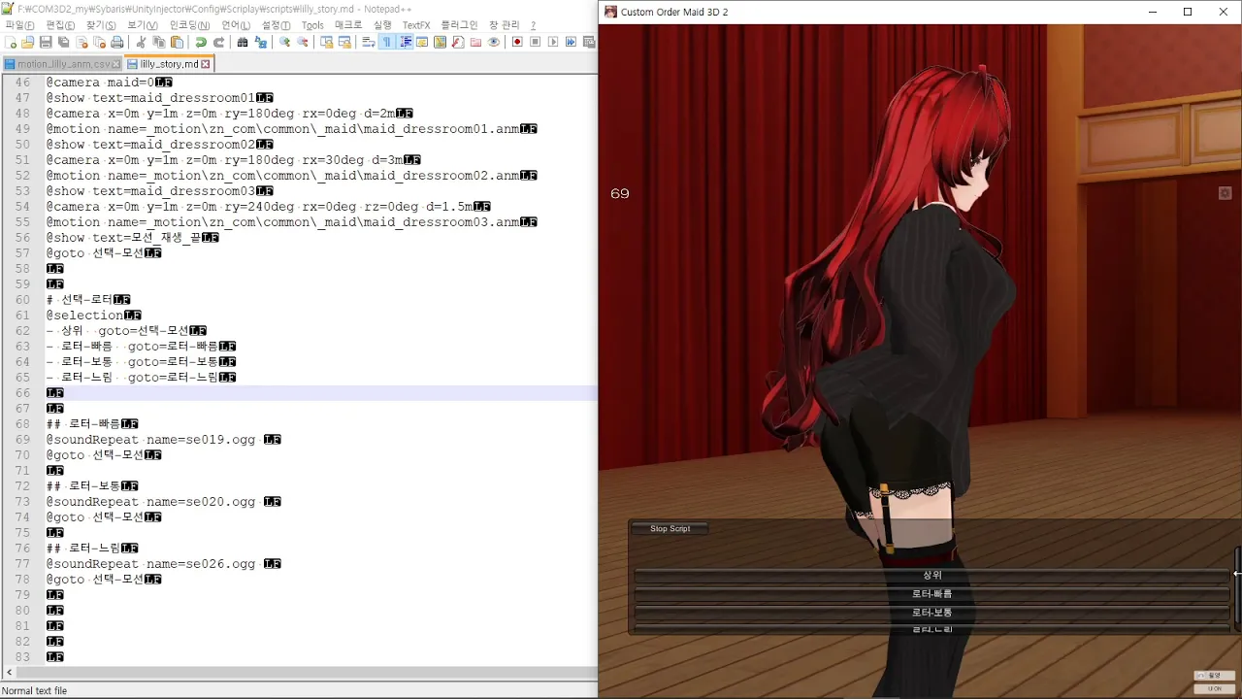Select the lilly_story.md tab
This screenshot has height=699, width=1242.
[169, 64]
